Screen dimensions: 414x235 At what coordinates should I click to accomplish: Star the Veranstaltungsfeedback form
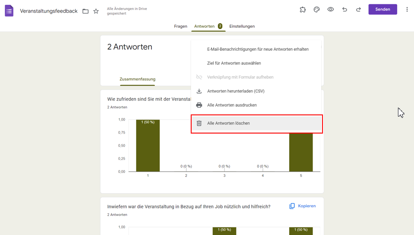click(96, 11)
